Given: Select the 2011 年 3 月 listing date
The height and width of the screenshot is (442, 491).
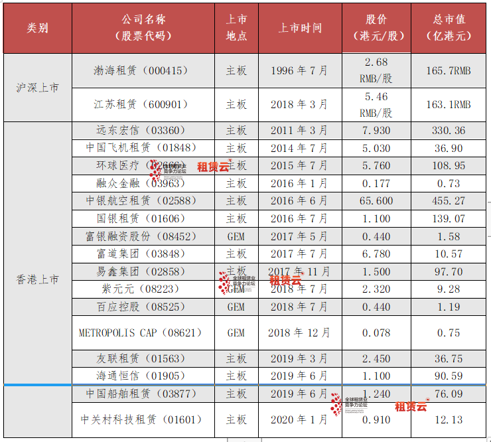Looking at the screenshot, I should click(x=300, y=131).
